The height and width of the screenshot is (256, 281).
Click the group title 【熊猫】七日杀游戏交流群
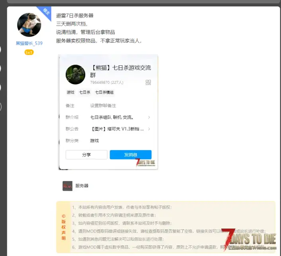[120, 71]
